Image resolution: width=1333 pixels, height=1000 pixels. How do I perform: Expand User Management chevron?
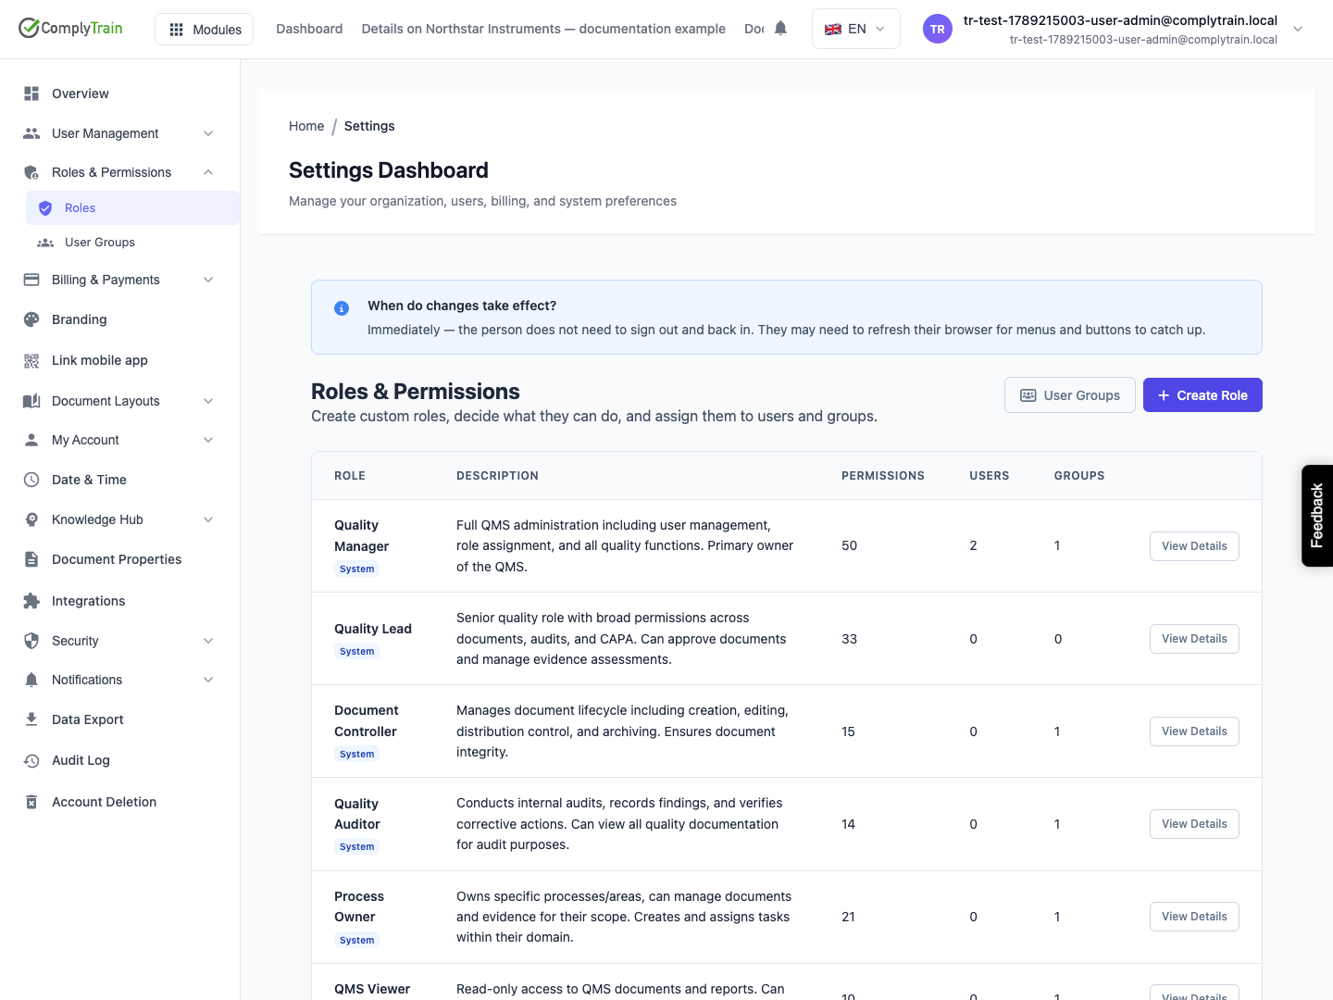point(208,133)
